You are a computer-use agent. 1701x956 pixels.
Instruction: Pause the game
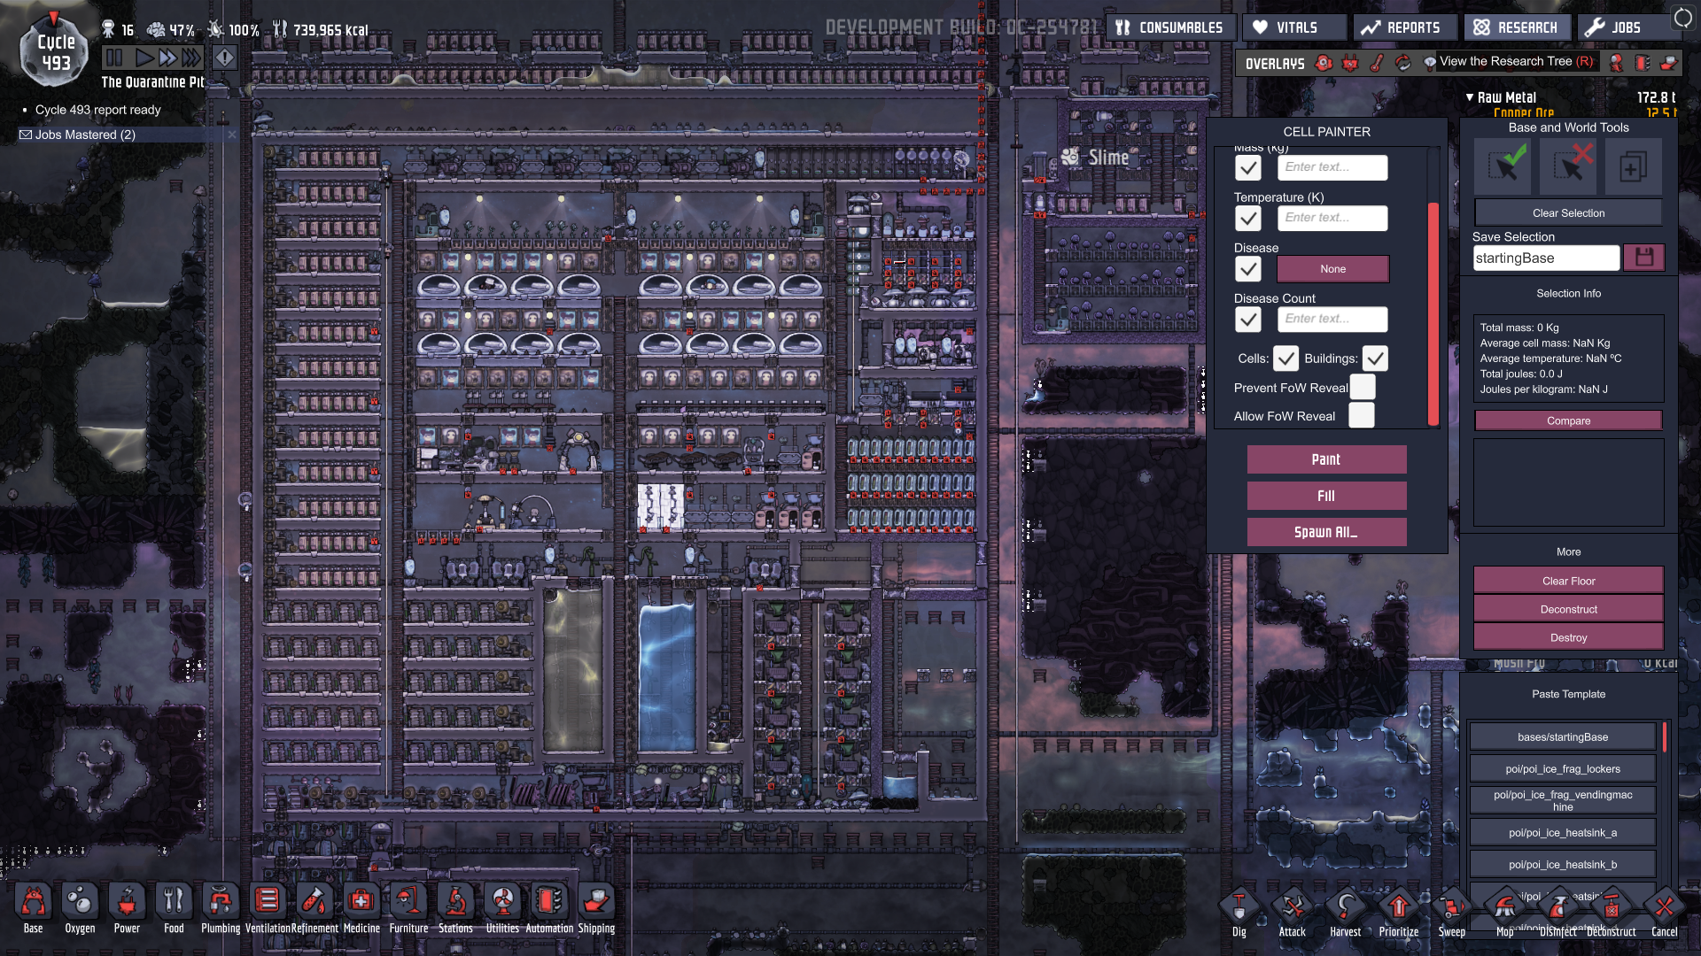point(114,58)
